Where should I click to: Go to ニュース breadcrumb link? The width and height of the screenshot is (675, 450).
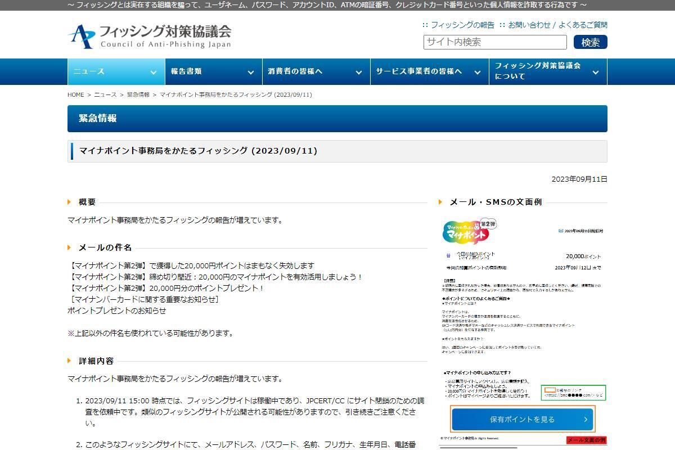[x=105, y=94]
